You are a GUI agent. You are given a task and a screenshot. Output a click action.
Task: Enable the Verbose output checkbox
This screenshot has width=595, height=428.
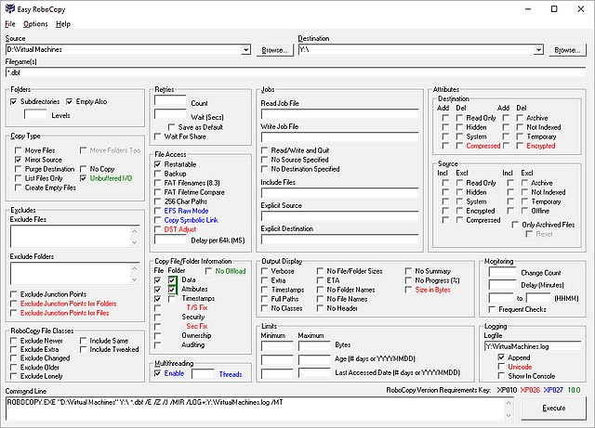pos(265,272)
